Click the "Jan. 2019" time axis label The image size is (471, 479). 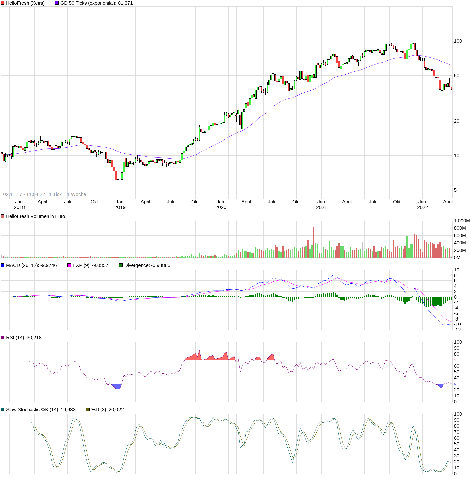[120, 205]
